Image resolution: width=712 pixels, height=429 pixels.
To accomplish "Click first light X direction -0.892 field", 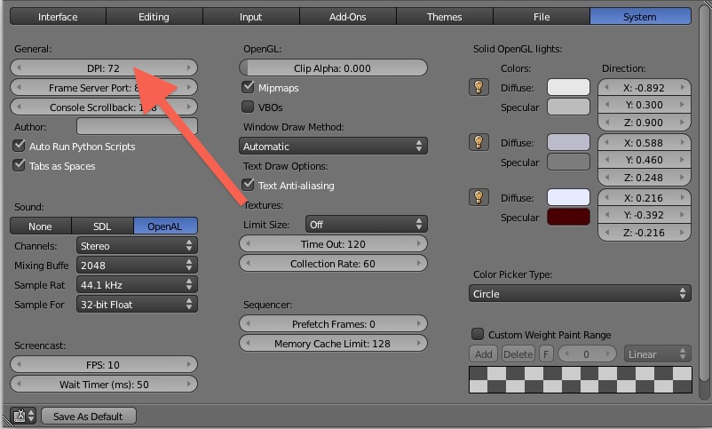I will click(x=645, y=87).
